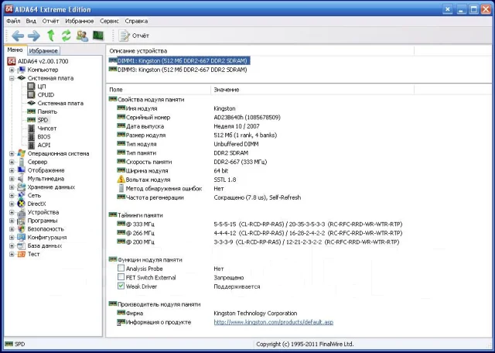The image size is (495, 353).
Task: Select the Серийный номер row
Action: coord(199,117)
